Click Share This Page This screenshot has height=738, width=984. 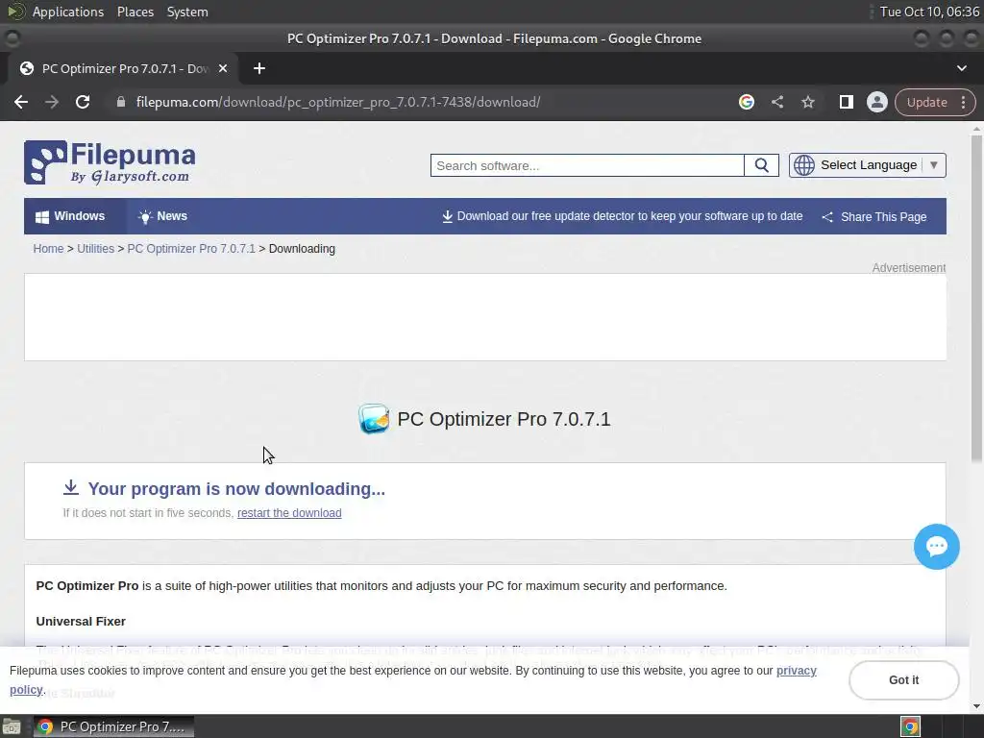pyautogui.click(x=874, y=216)
